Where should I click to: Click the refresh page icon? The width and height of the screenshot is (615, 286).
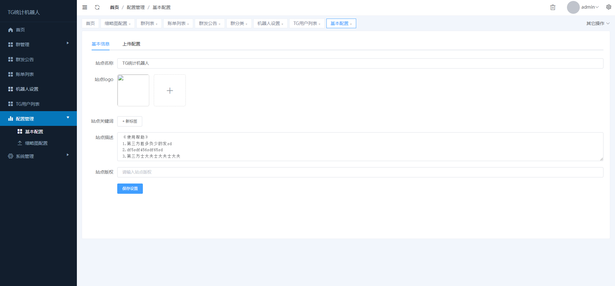point(97,7)
